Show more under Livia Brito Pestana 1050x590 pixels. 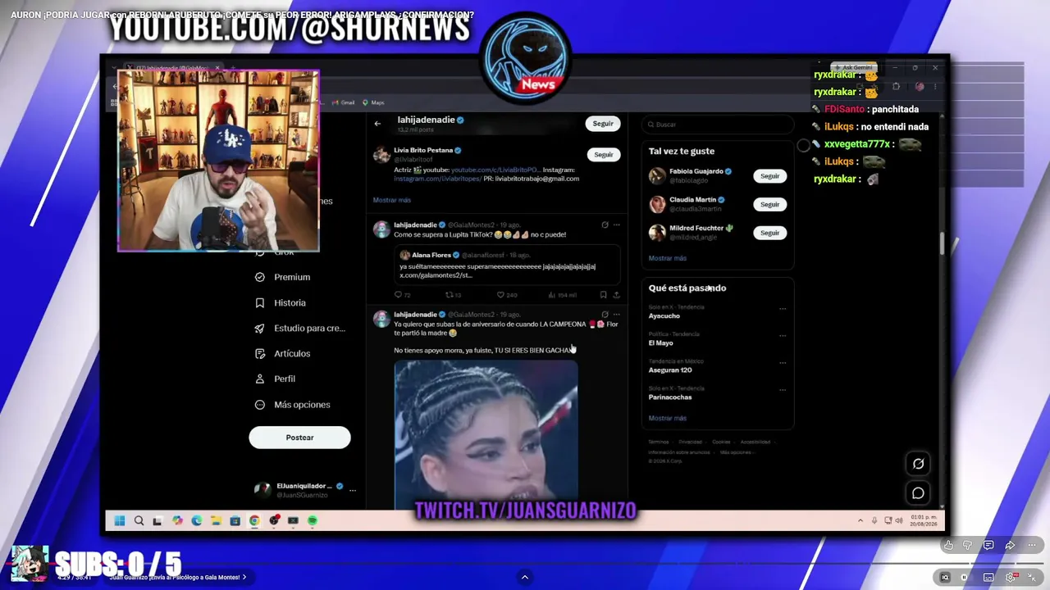point(391,200)
